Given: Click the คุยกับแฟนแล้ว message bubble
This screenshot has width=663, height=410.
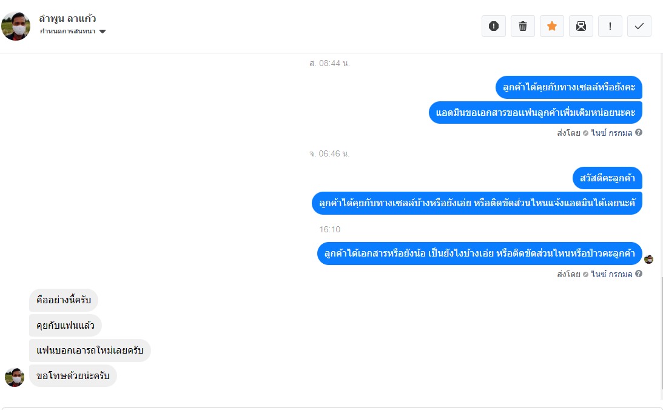Looking at the screenshot, I should point(66,326).
